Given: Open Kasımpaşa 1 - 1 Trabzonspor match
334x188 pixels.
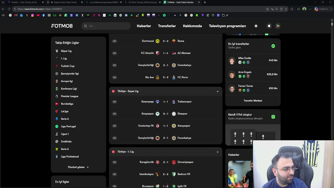Looking at the screenshot, I should [x=166, y=102].
